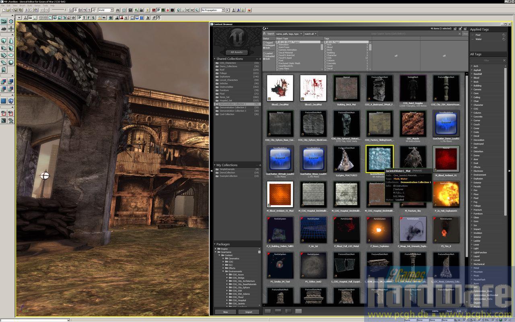Viewport: 515px width, 322px height.
Task: Click the green K icon in main toolbar
Action: tap(136, 10)
